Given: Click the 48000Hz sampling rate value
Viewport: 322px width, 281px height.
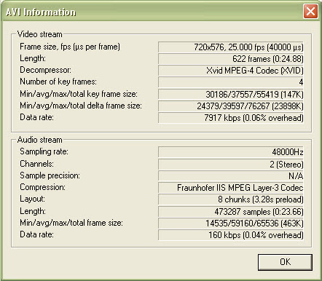Looking at the screenshot, I should (x=231, y=152).
